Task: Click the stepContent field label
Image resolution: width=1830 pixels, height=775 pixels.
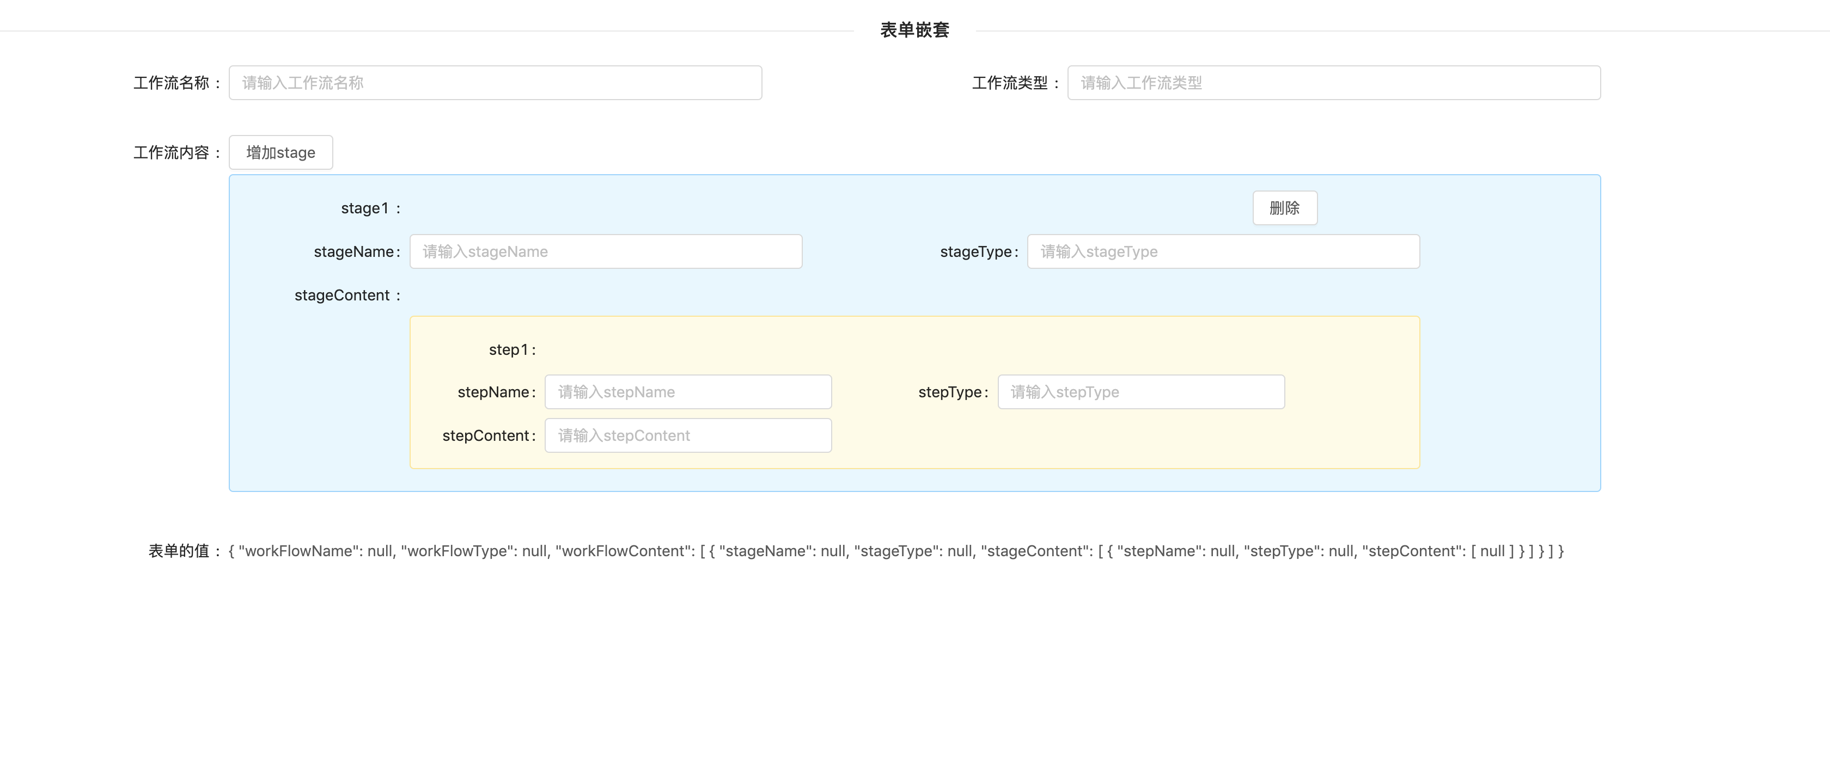Action: click(486, 436)
